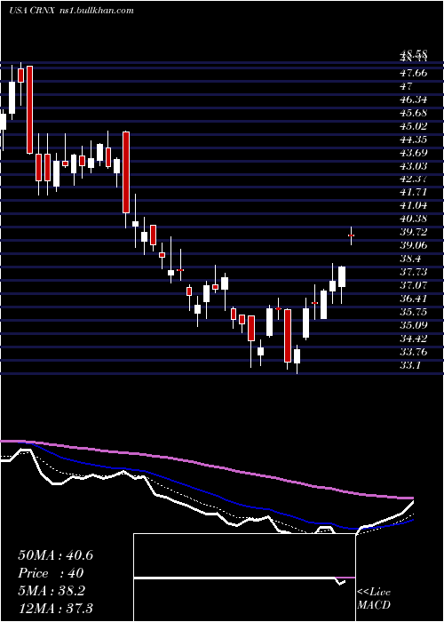Viewport: 444px width, 622px height.
Task: Select the 41.04 price axis label
Action: click(x=413, y=205)
